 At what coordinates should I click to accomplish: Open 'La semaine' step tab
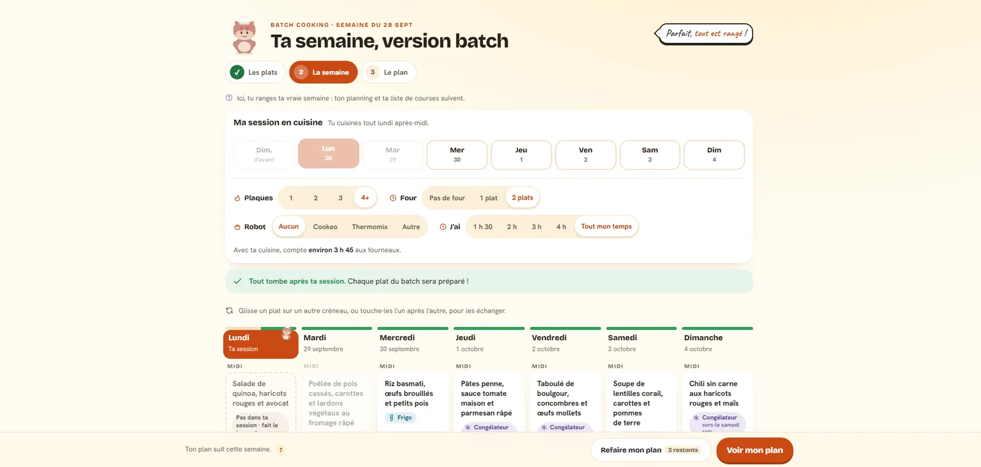tap(323, 72)
